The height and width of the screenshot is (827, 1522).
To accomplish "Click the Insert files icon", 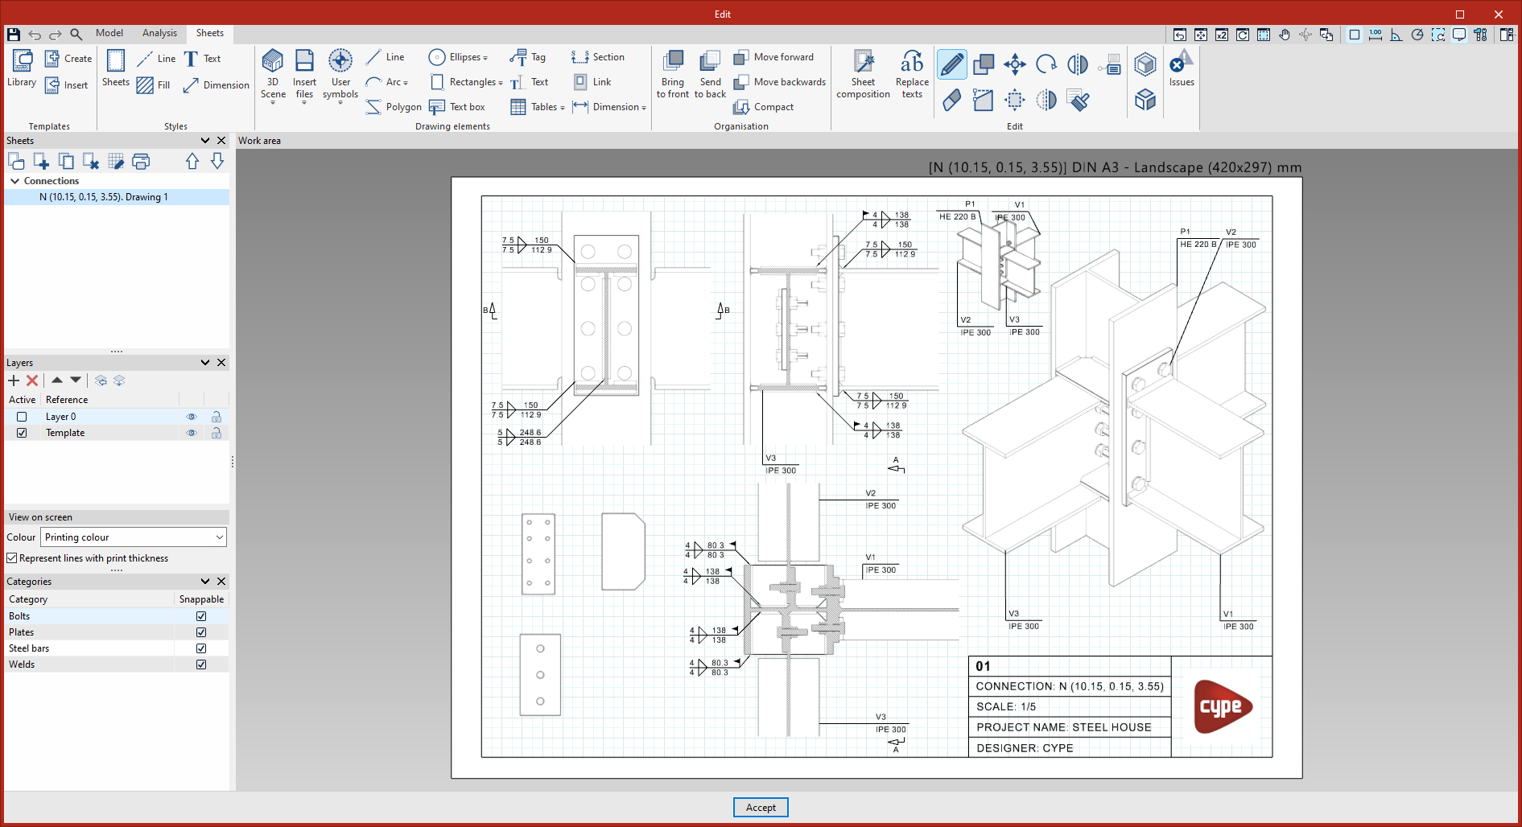I will point(304,75).
